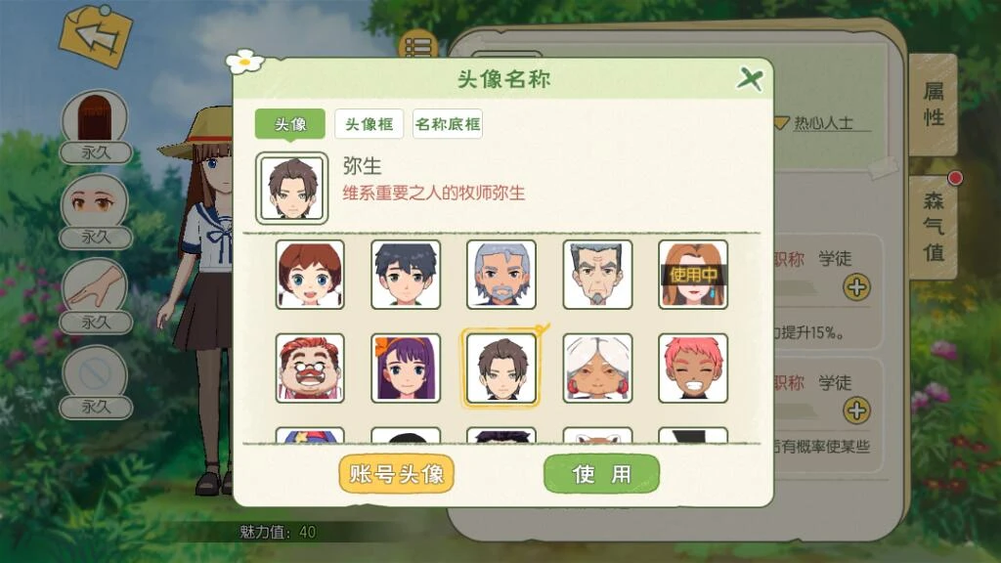Click first plus icon beside 学徒 title

(x=856, y=287)
